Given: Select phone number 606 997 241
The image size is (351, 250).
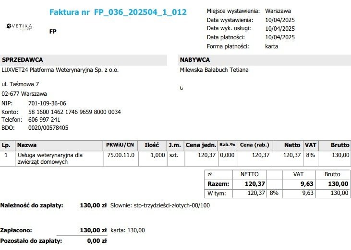Looking at the screenshot, I should [44, 120].
